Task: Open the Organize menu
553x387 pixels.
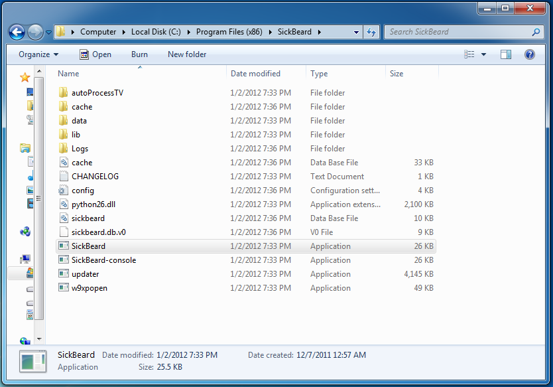Action: pos(38,54)
